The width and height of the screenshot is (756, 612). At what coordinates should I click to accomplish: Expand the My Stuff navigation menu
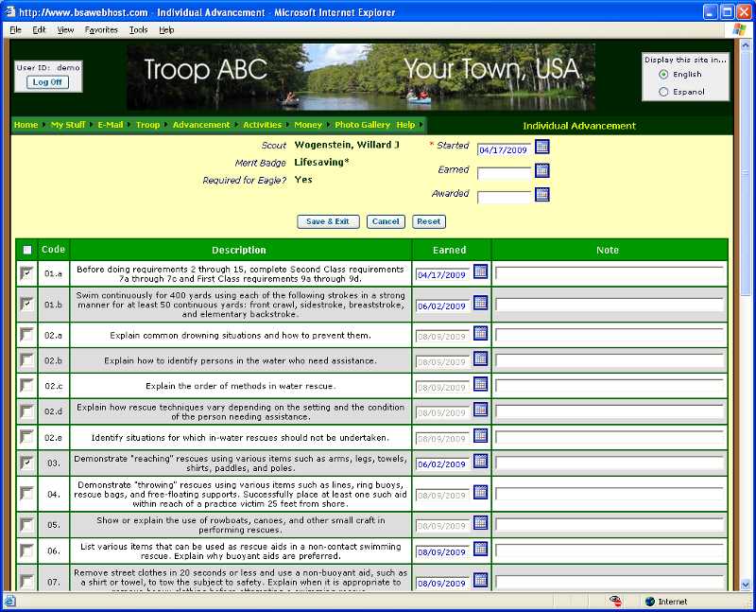[68, 125]
